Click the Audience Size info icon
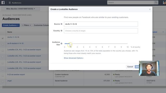The height and width of the screenshot is (93, 166). pyautogui.click(x=61, y=43)
